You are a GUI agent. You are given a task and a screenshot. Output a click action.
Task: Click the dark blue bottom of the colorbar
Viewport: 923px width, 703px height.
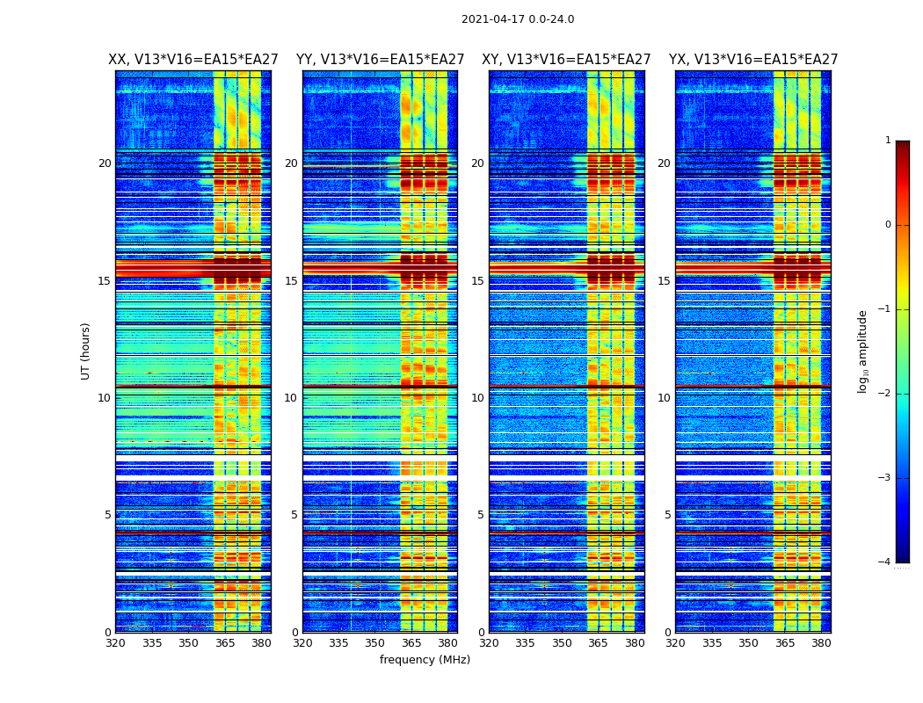pyautogui.click(x=903, y=559)
